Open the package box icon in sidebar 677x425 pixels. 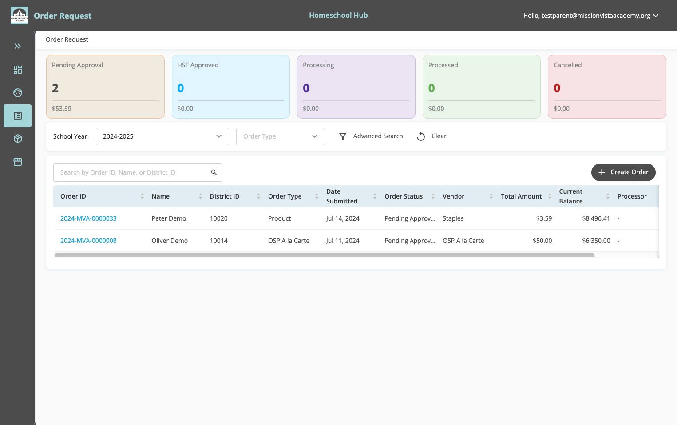[x=18, y=139]
